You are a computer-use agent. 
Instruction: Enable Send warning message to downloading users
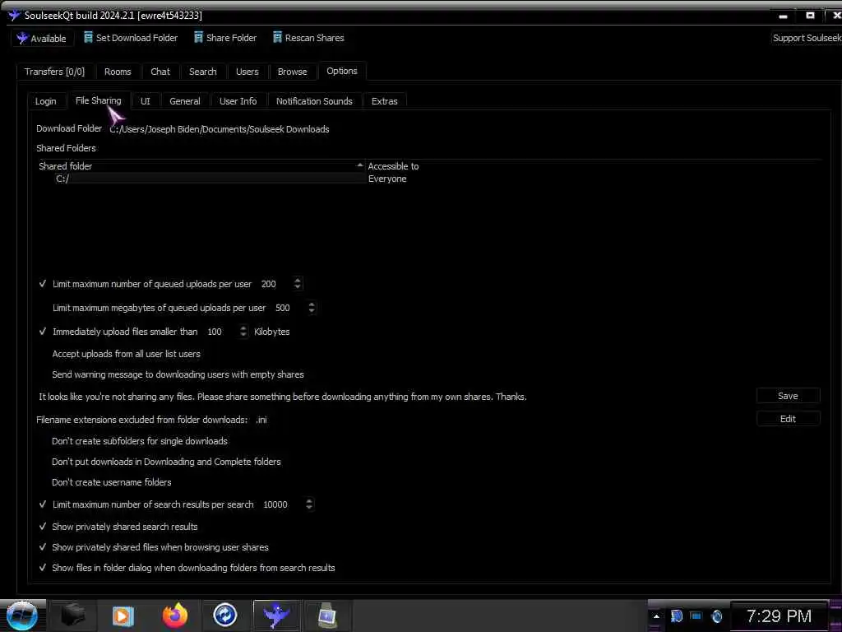(x=43, y=374)
